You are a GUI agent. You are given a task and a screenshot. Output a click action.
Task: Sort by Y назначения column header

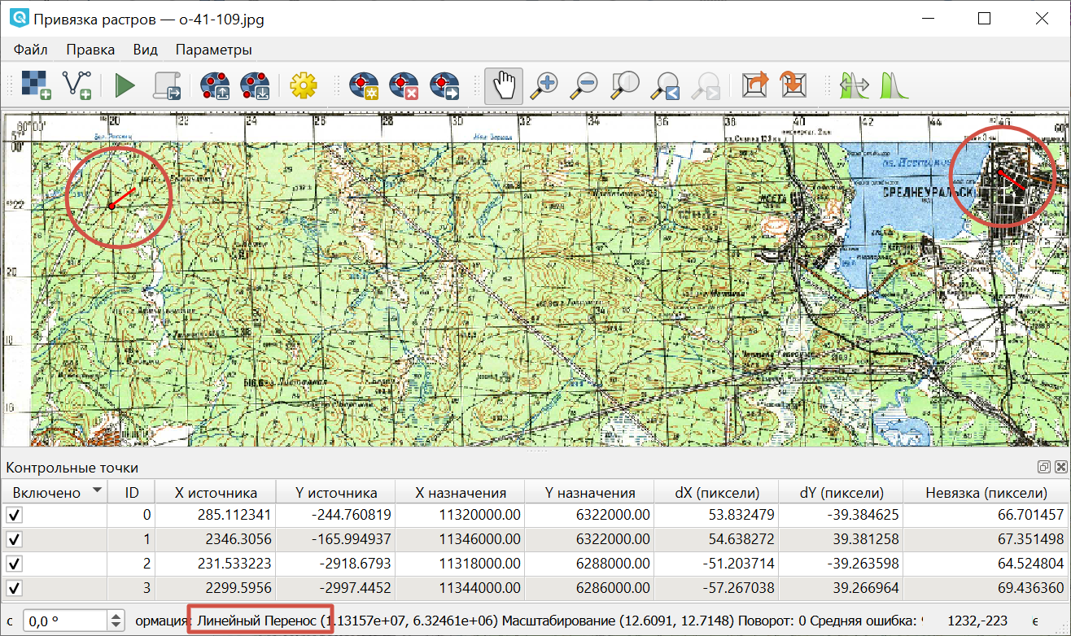[590, 492]
